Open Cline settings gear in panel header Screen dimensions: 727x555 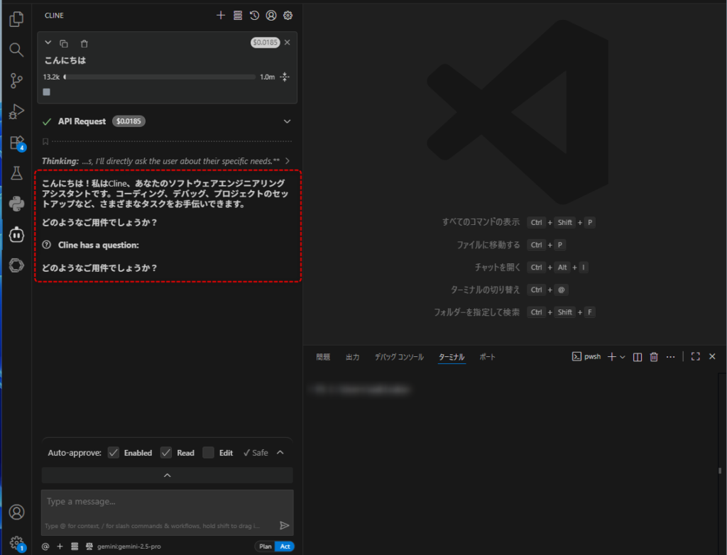[x=288, y=15]
